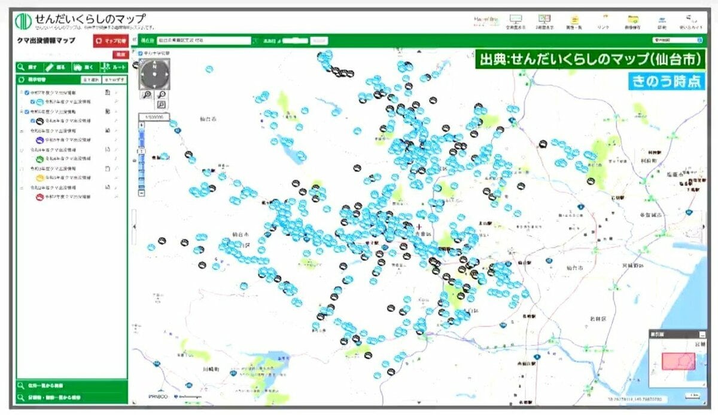The image size is (718, 415).
Task: Uncheck the black-paw Reiwa 6 bear layer
Action: click(x=34, y=121)
